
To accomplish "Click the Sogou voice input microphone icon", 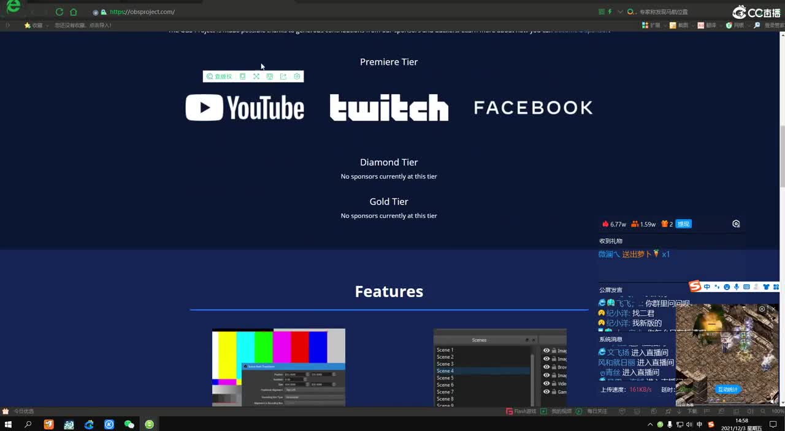I will 737,287.
